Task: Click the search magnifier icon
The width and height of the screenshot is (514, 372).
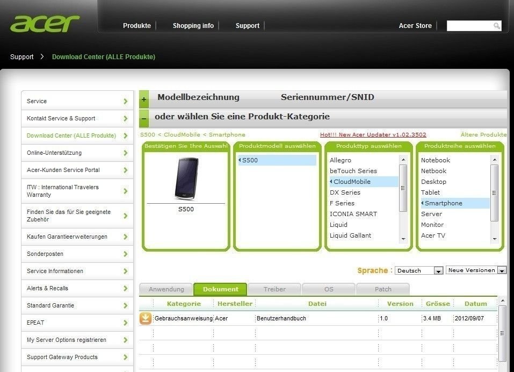Action: tap(497, 26)
